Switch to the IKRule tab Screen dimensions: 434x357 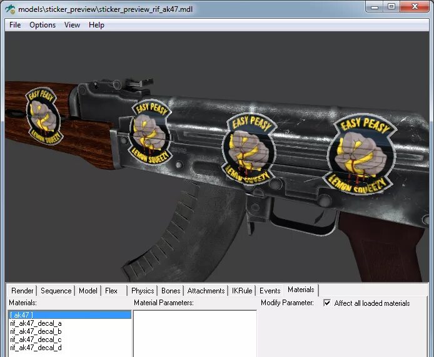[242, 291]
